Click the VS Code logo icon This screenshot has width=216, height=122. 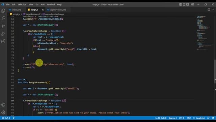point(2,4)
